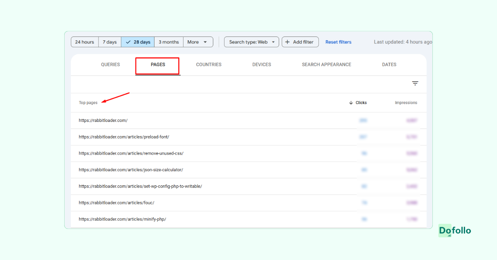Select the 28 days date range toggle

pos(138,41)
